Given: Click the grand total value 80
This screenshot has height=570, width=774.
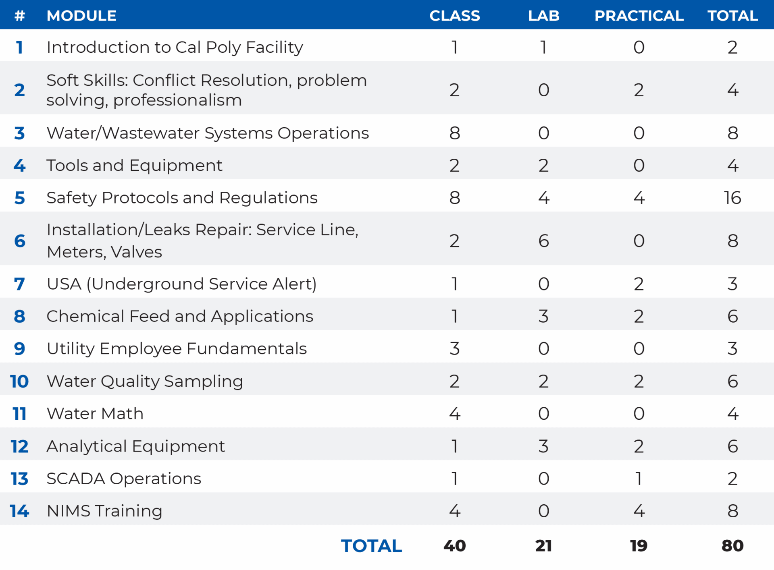Looking at the screenshot, I should pyautogui.click(x=734, y=545).
